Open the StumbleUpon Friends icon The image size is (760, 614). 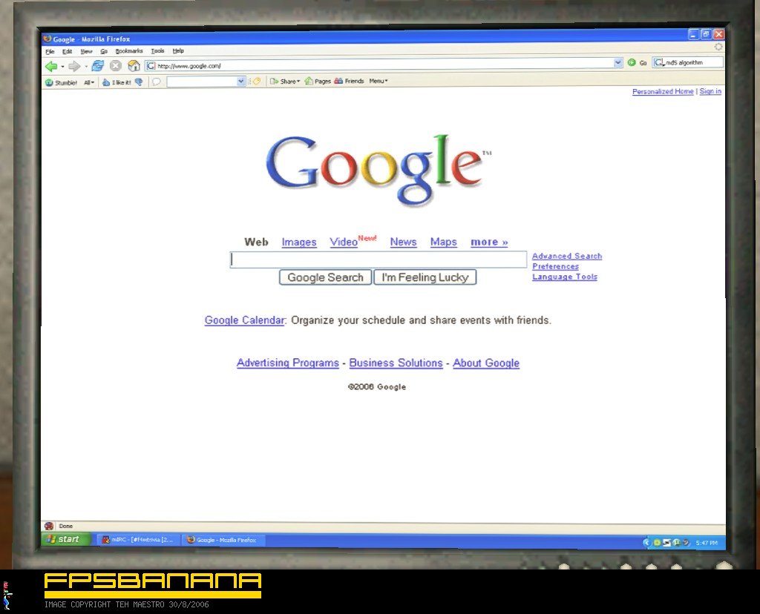tap(344, 82)
